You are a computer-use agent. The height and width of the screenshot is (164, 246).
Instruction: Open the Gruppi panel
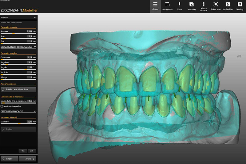click(x=155, y=6)
